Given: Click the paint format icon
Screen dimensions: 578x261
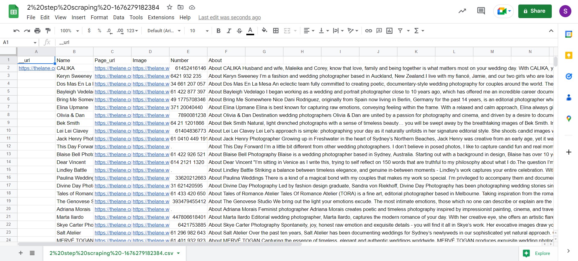Looking at the screenshot, I should coord(48,30).
